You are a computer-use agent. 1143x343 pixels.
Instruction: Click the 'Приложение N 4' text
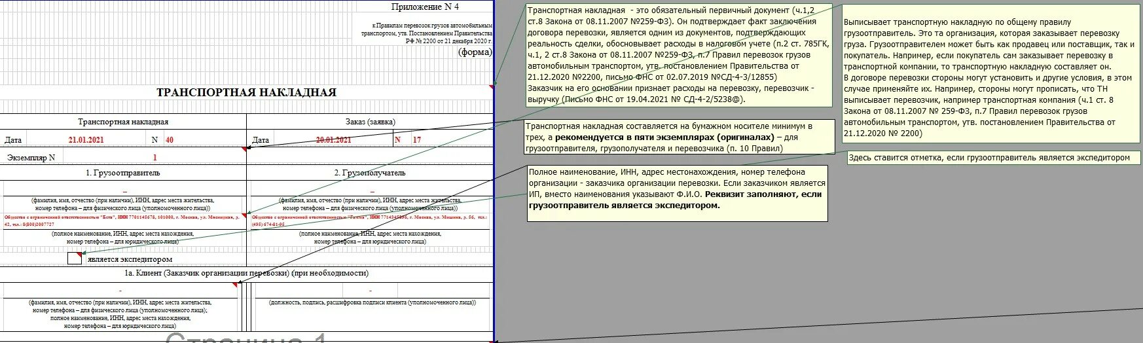pyautogui.click(x=425, y=7)
